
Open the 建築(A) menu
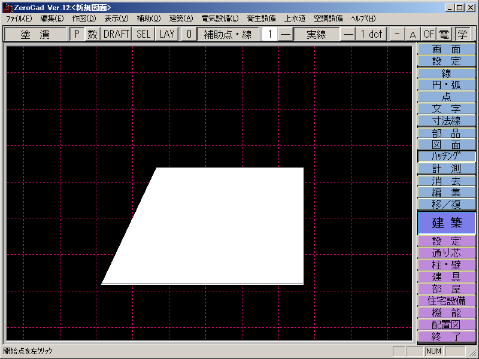pos(181,19)
